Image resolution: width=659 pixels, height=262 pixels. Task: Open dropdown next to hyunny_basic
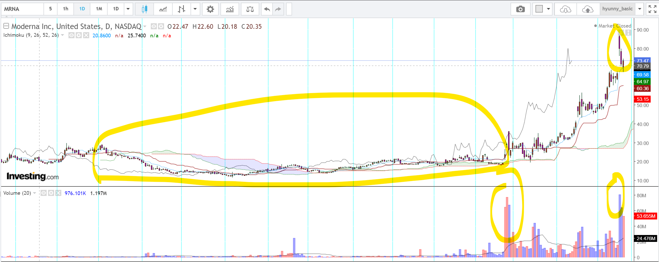tap(639, 9)
